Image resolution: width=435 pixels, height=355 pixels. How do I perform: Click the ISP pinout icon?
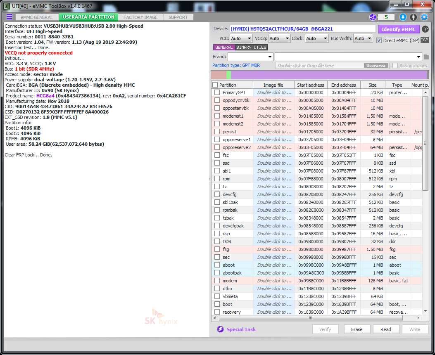click(x=425, y=40)
